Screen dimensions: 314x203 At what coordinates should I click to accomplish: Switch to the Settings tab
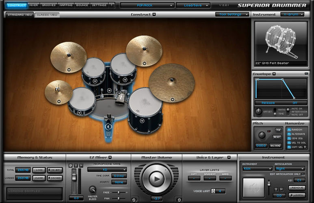pyautogui.click(x=100, y=5)
